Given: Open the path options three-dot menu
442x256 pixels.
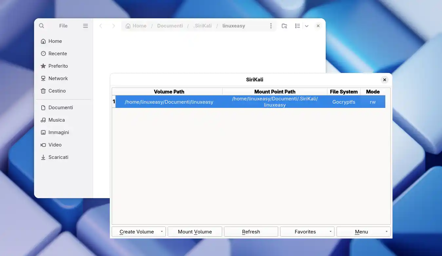Looking at the screenshot, I should point(271,26).
